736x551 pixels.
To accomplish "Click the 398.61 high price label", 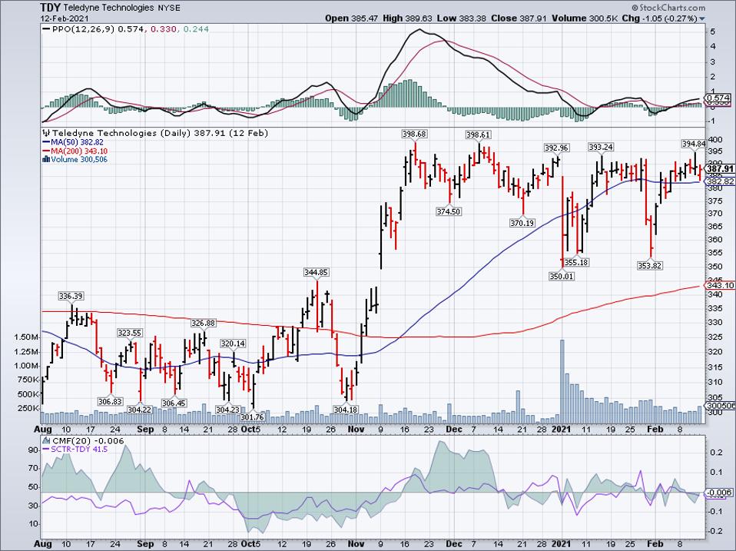I will point(478,134).
